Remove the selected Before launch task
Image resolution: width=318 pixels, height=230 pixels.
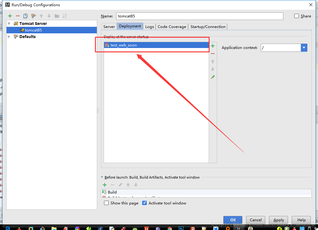(112, 185)
